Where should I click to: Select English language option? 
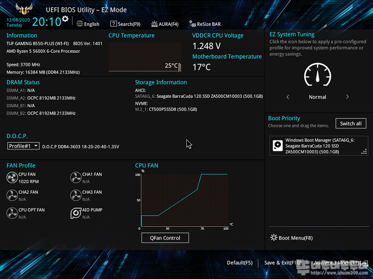click(92, 24)
